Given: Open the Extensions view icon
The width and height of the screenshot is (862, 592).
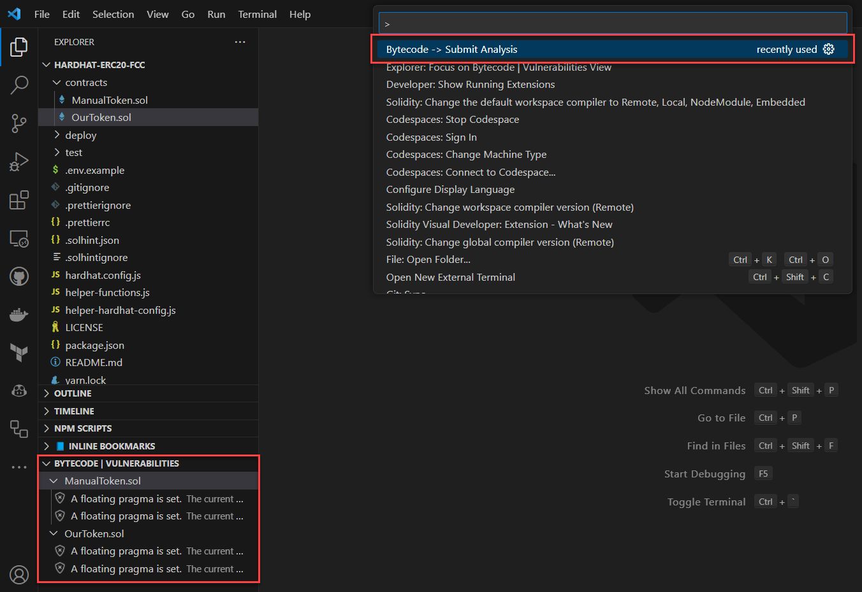Looking at the screenshot, I should tap(19, 200).
